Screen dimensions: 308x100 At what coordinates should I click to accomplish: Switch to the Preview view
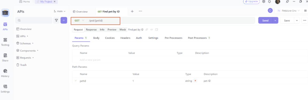pos(112,30)
